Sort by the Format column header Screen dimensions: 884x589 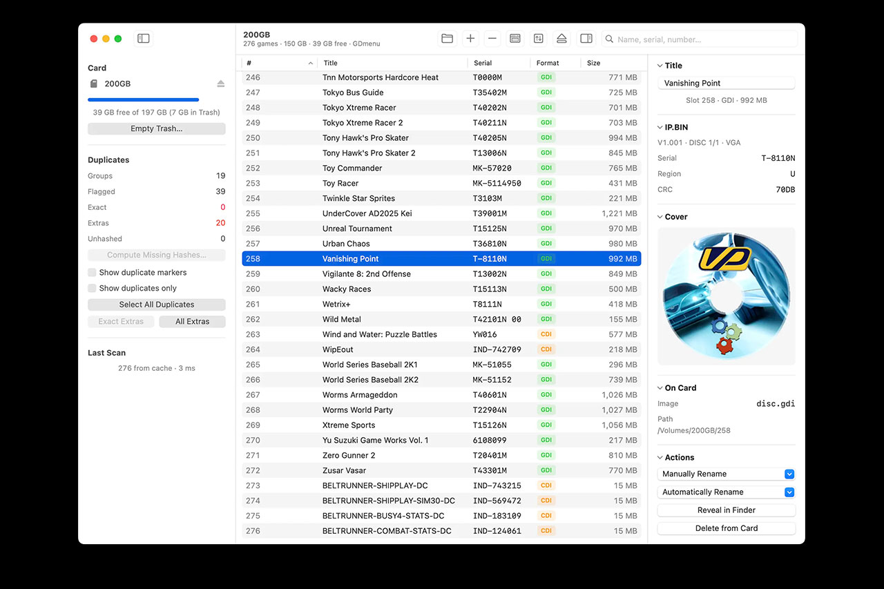(x=556, y=63)
